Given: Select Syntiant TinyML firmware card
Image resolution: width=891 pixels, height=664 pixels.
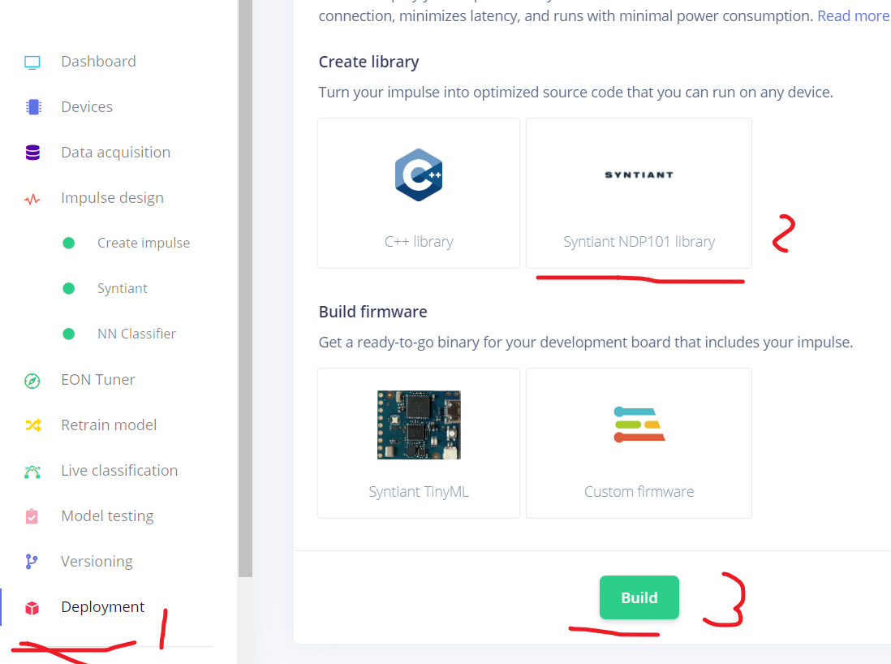Looking at the screenshot, I should pos(419,443).
